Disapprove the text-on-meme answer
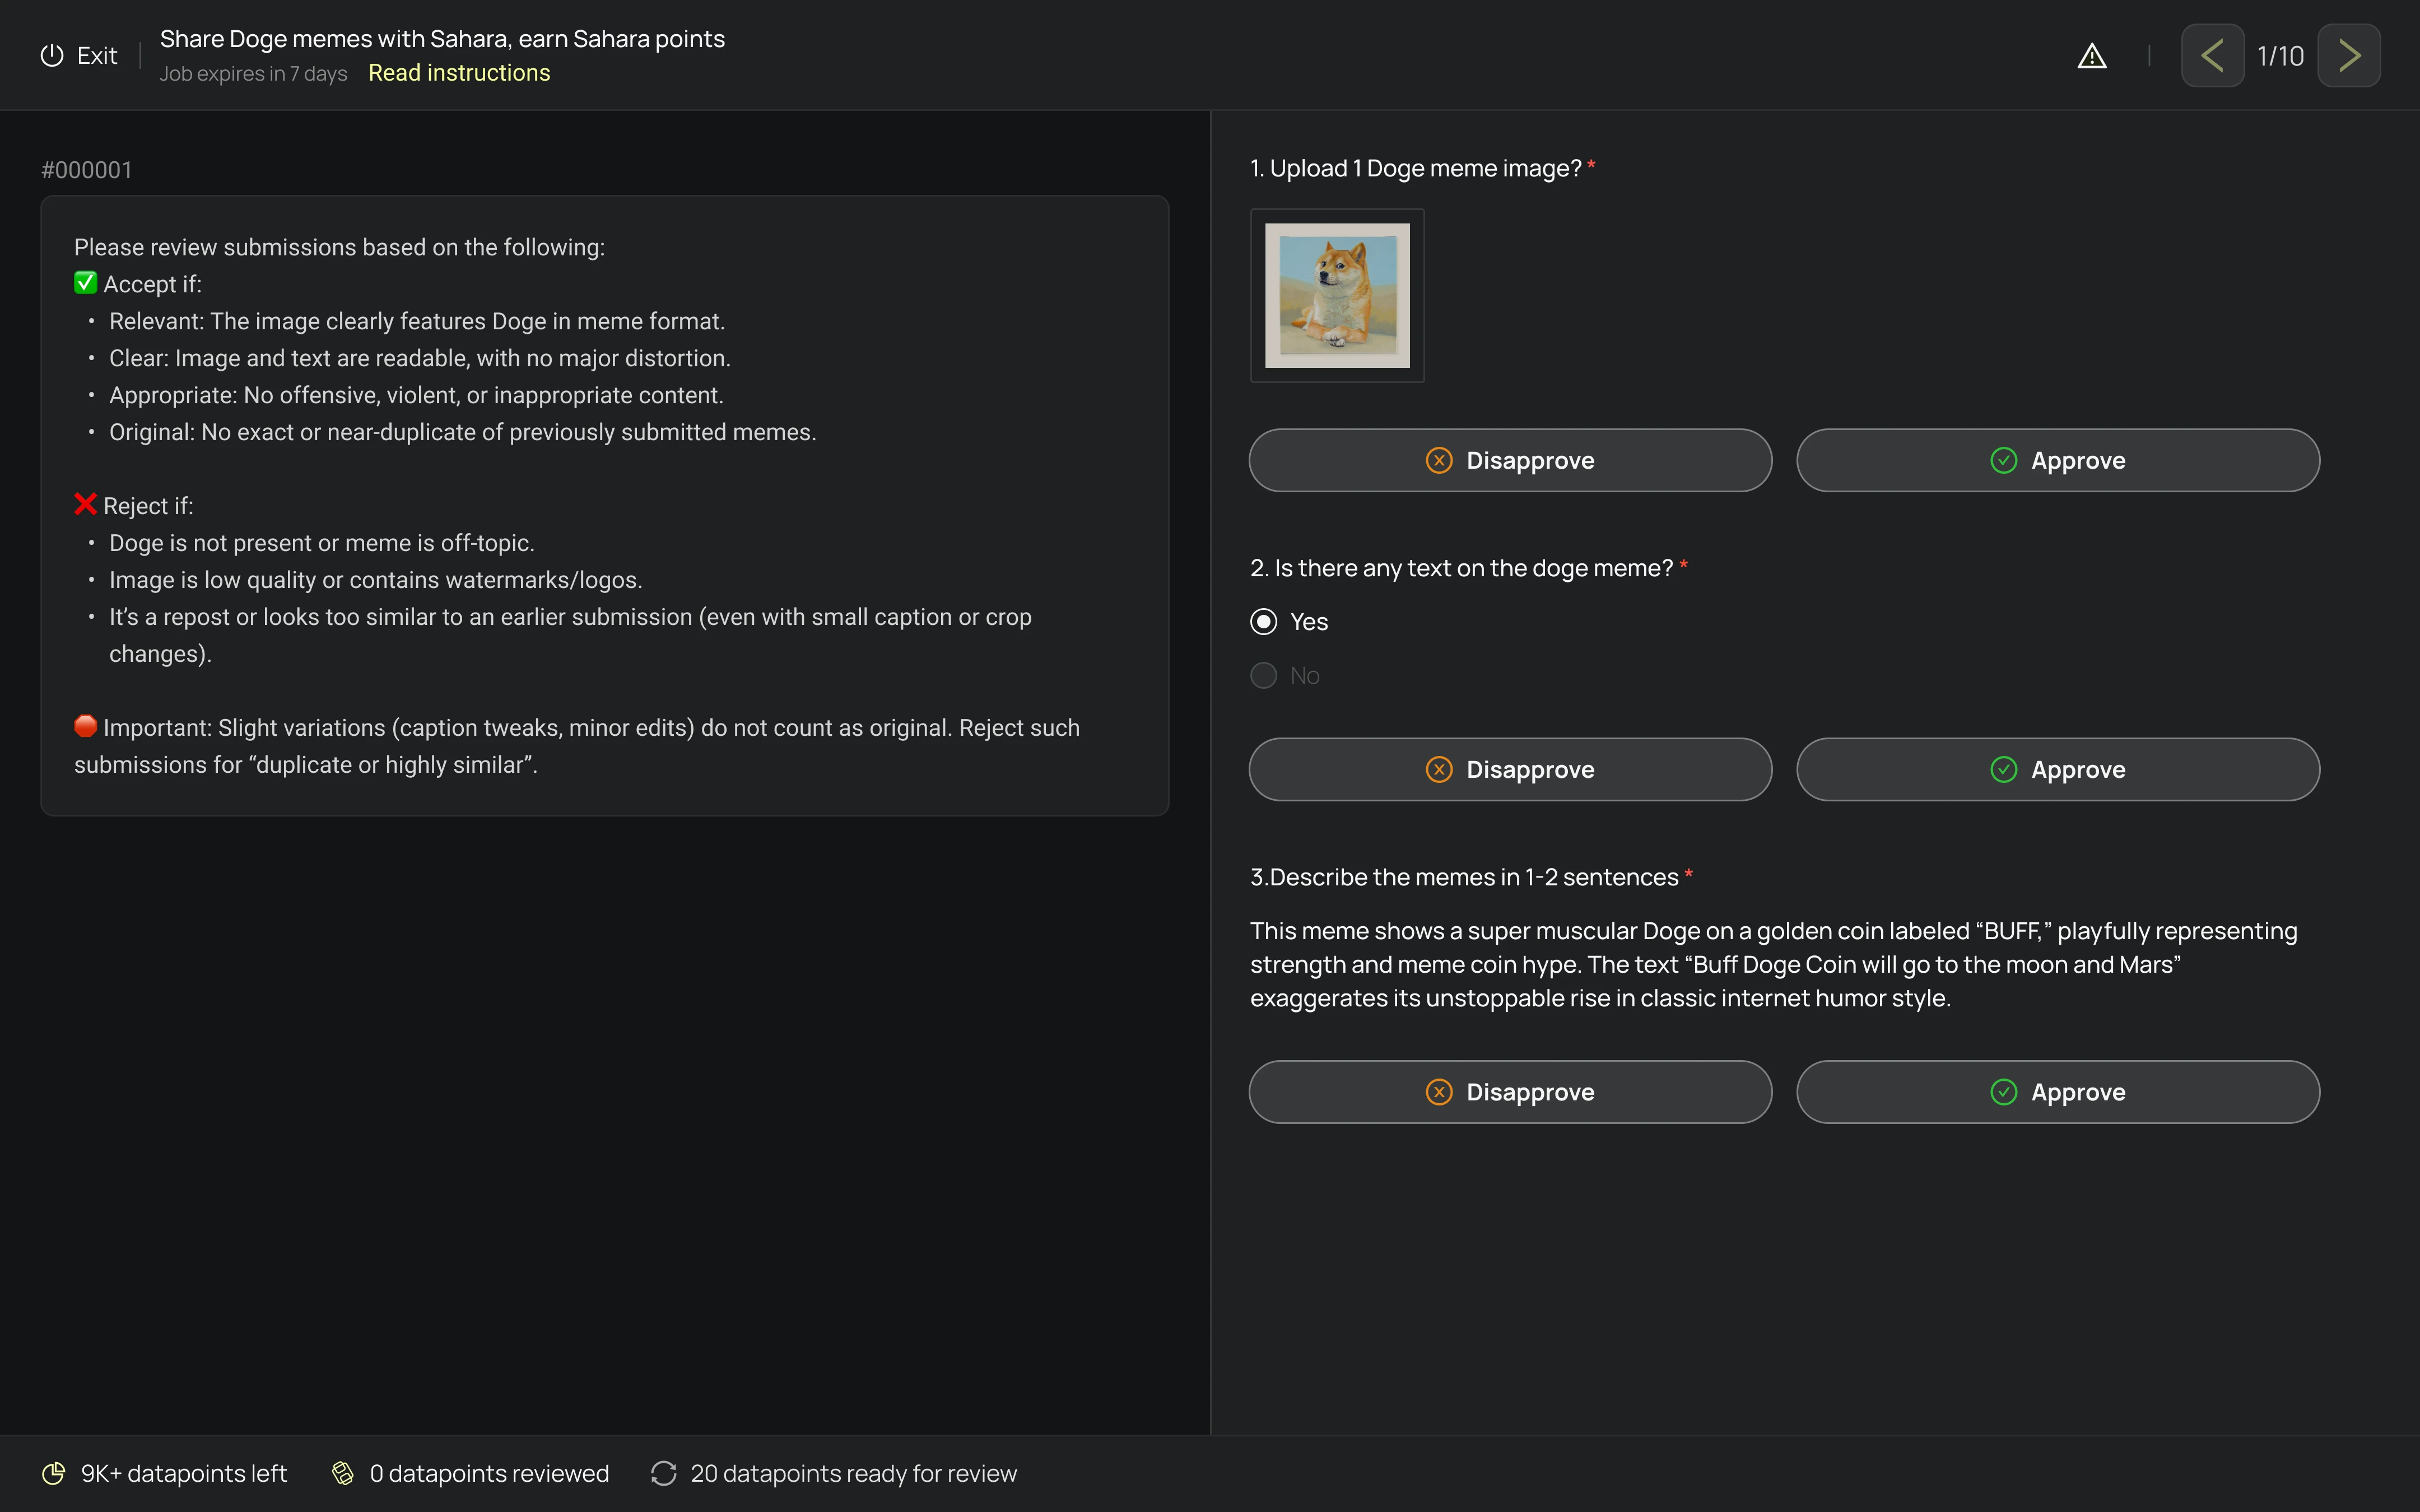2420x1512 pixels. click(1510, 769)
